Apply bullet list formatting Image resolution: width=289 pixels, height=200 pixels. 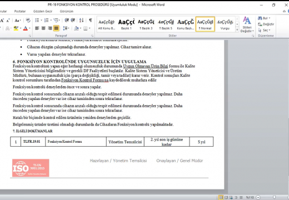coord(37,20)
